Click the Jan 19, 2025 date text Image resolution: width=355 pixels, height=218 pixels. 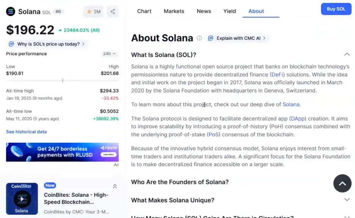(x=34, y=98)
